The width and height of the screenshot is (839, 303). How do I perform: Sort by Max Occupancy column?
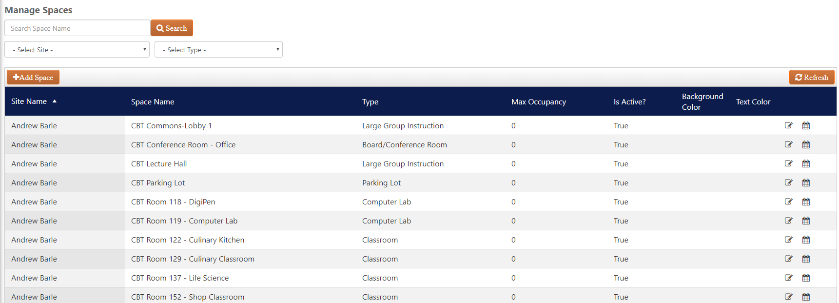(x=539, y=102)
